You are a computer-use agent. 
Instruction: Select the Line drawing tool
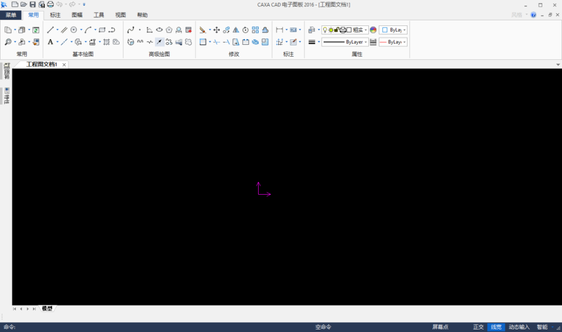50,30
